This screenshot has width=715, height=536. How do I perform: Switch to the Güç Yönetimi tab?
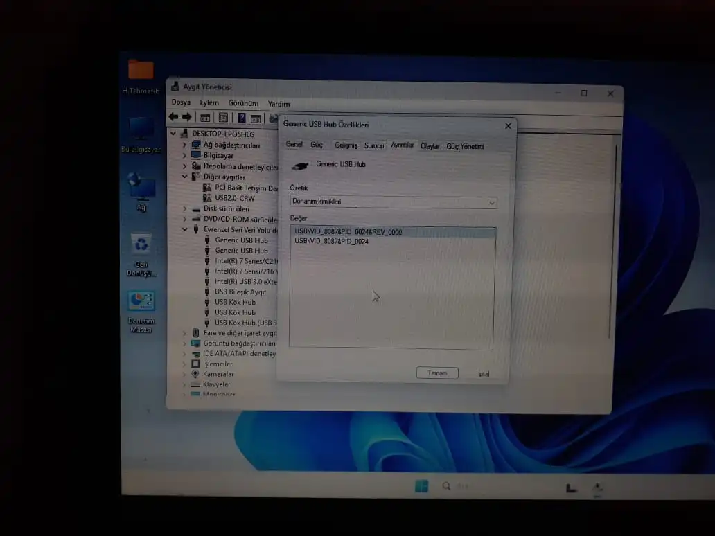point(465,146)
